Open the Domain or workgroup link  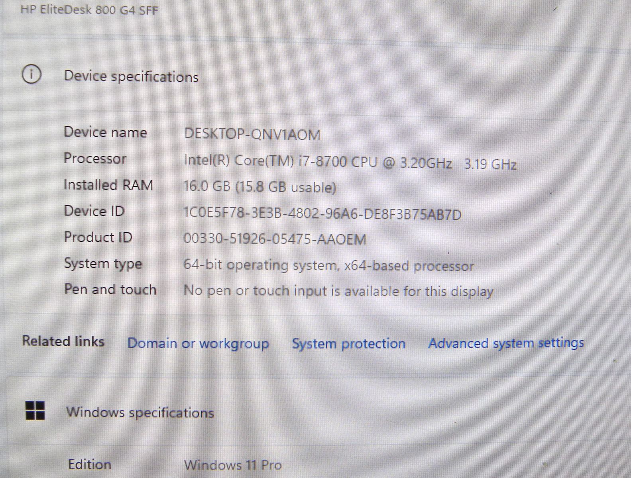[x=198, y=343]
